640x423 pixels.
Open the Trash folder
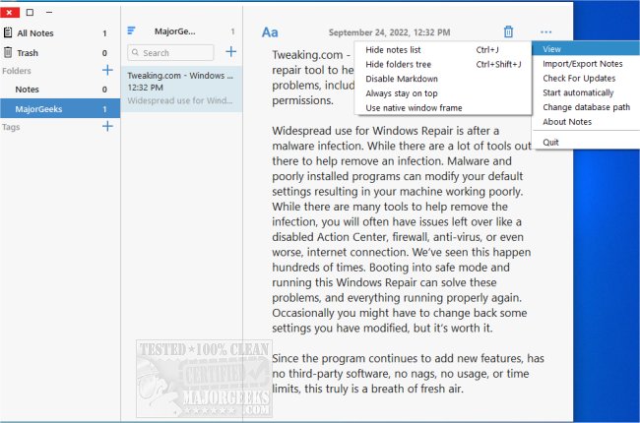(x=60, y=53)
